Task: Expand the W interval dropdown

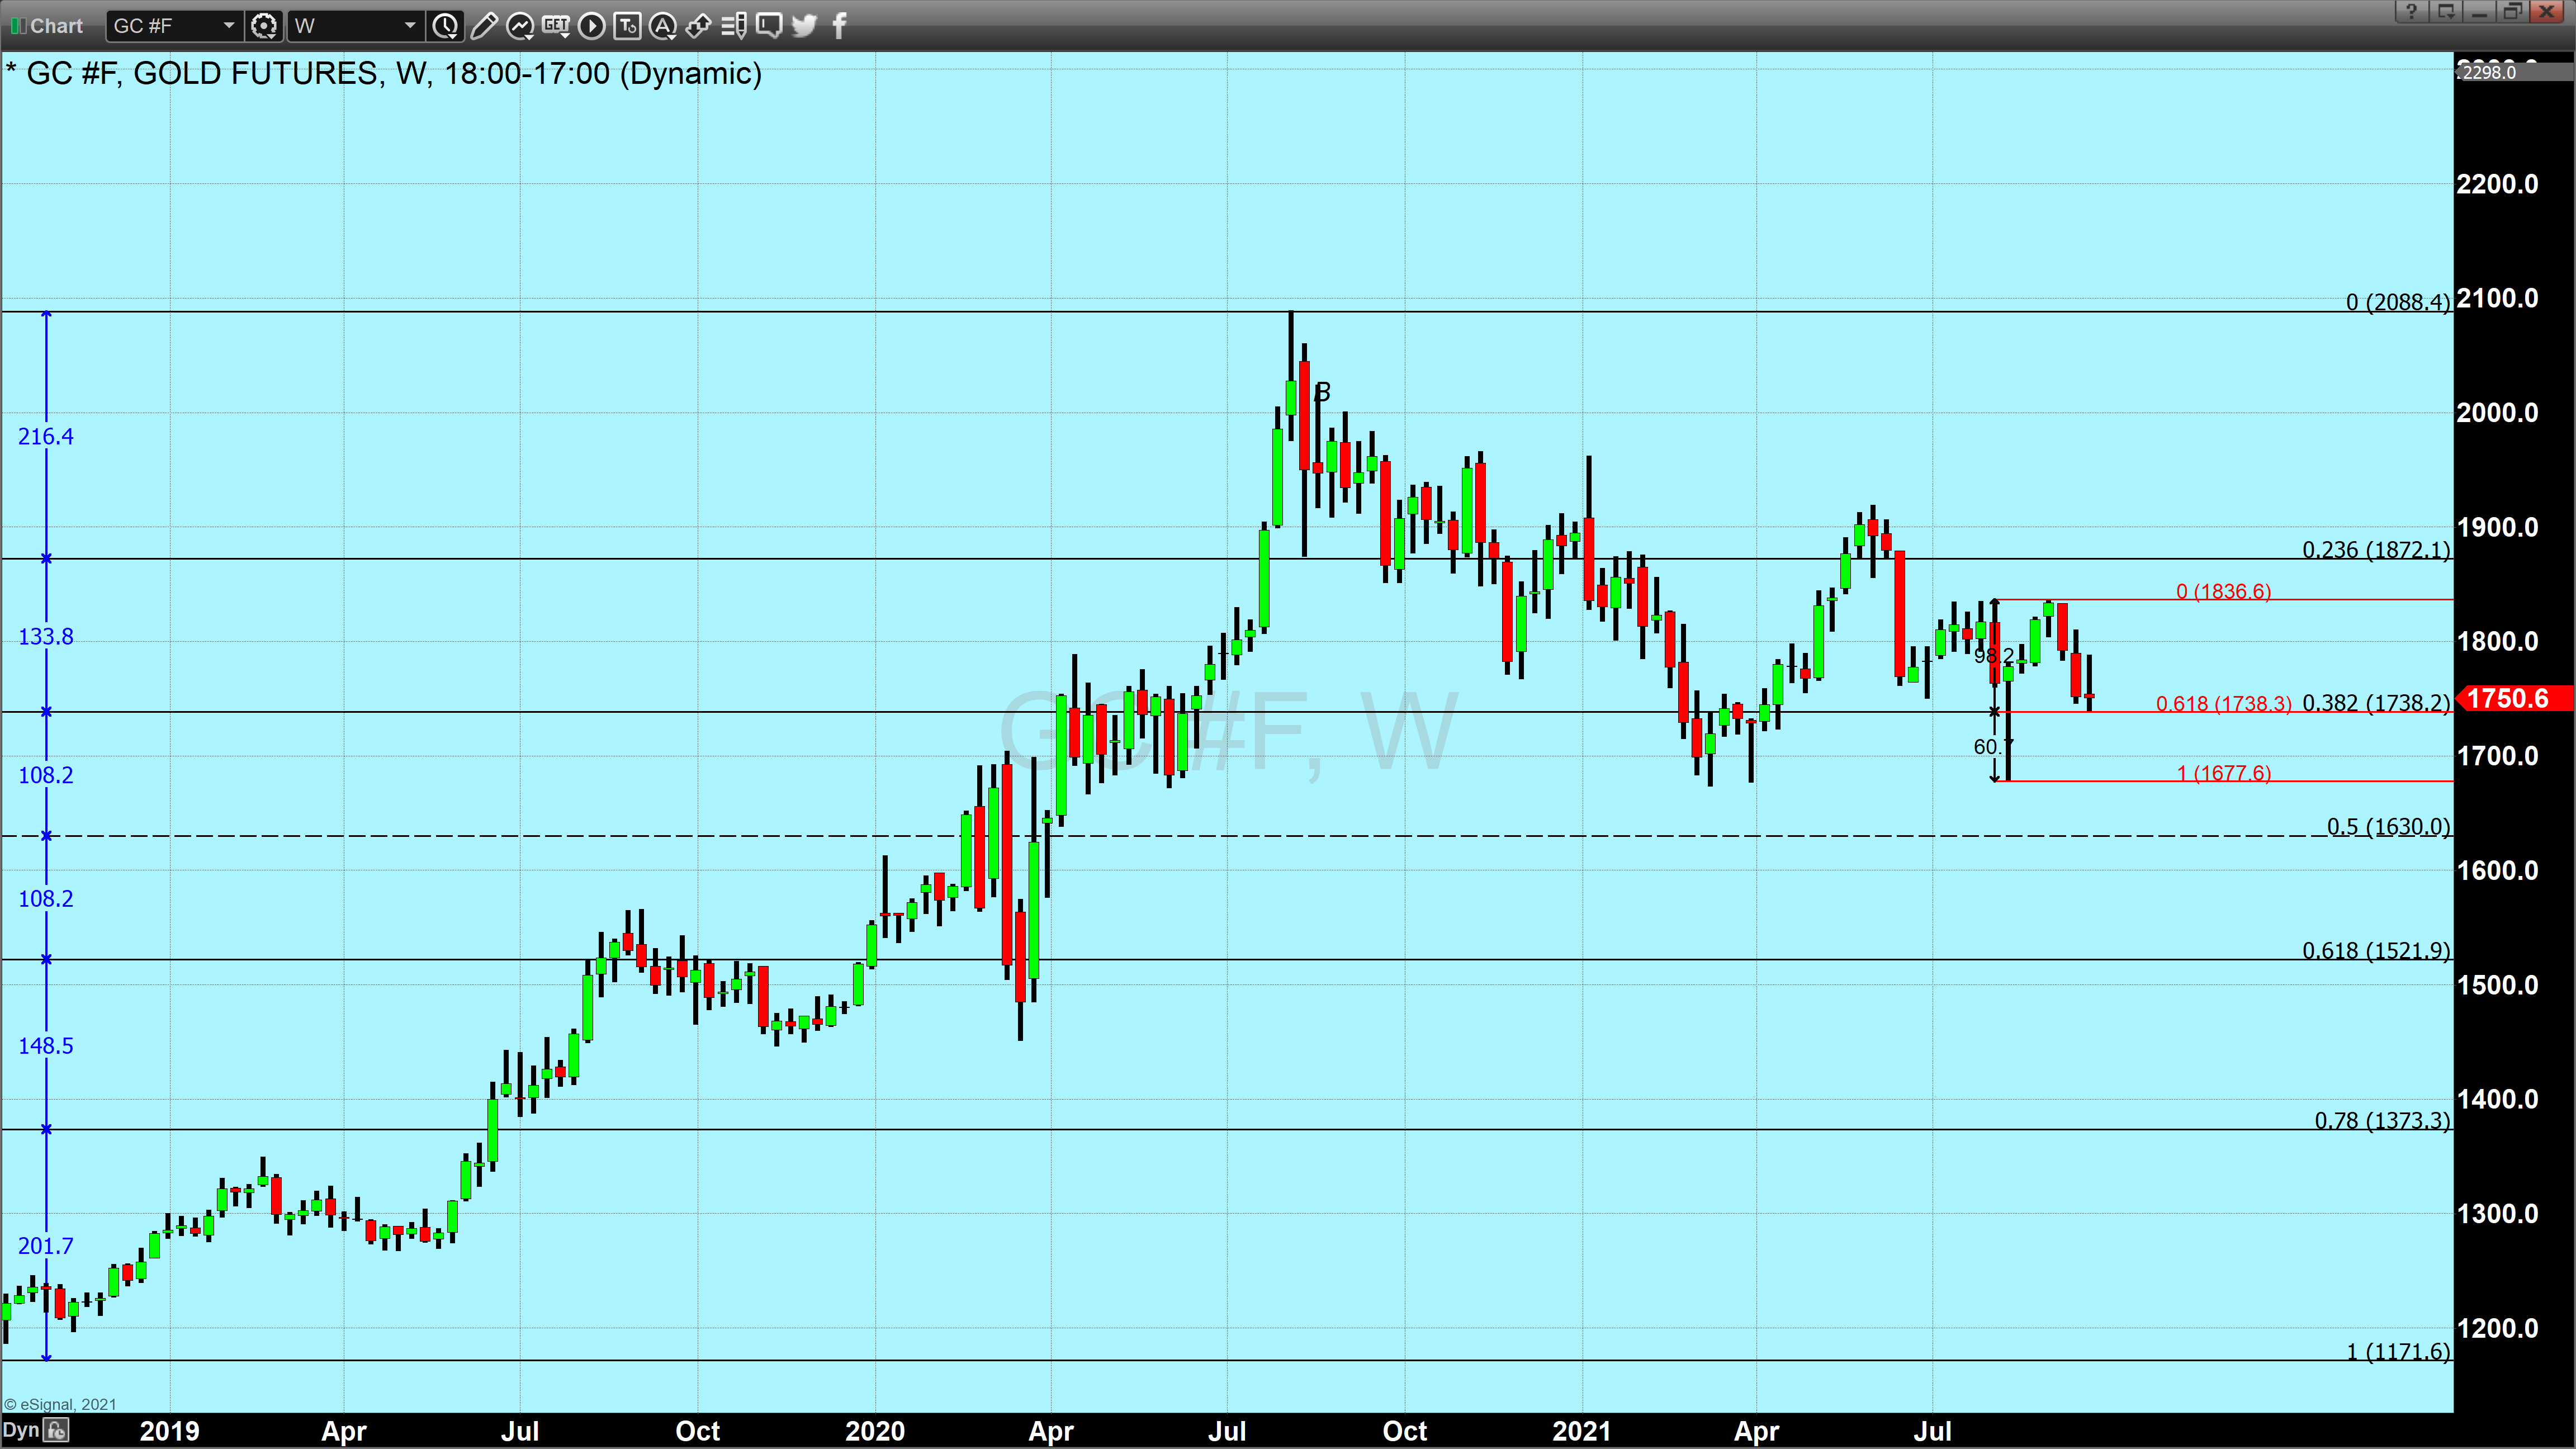Action: [409, 26]
